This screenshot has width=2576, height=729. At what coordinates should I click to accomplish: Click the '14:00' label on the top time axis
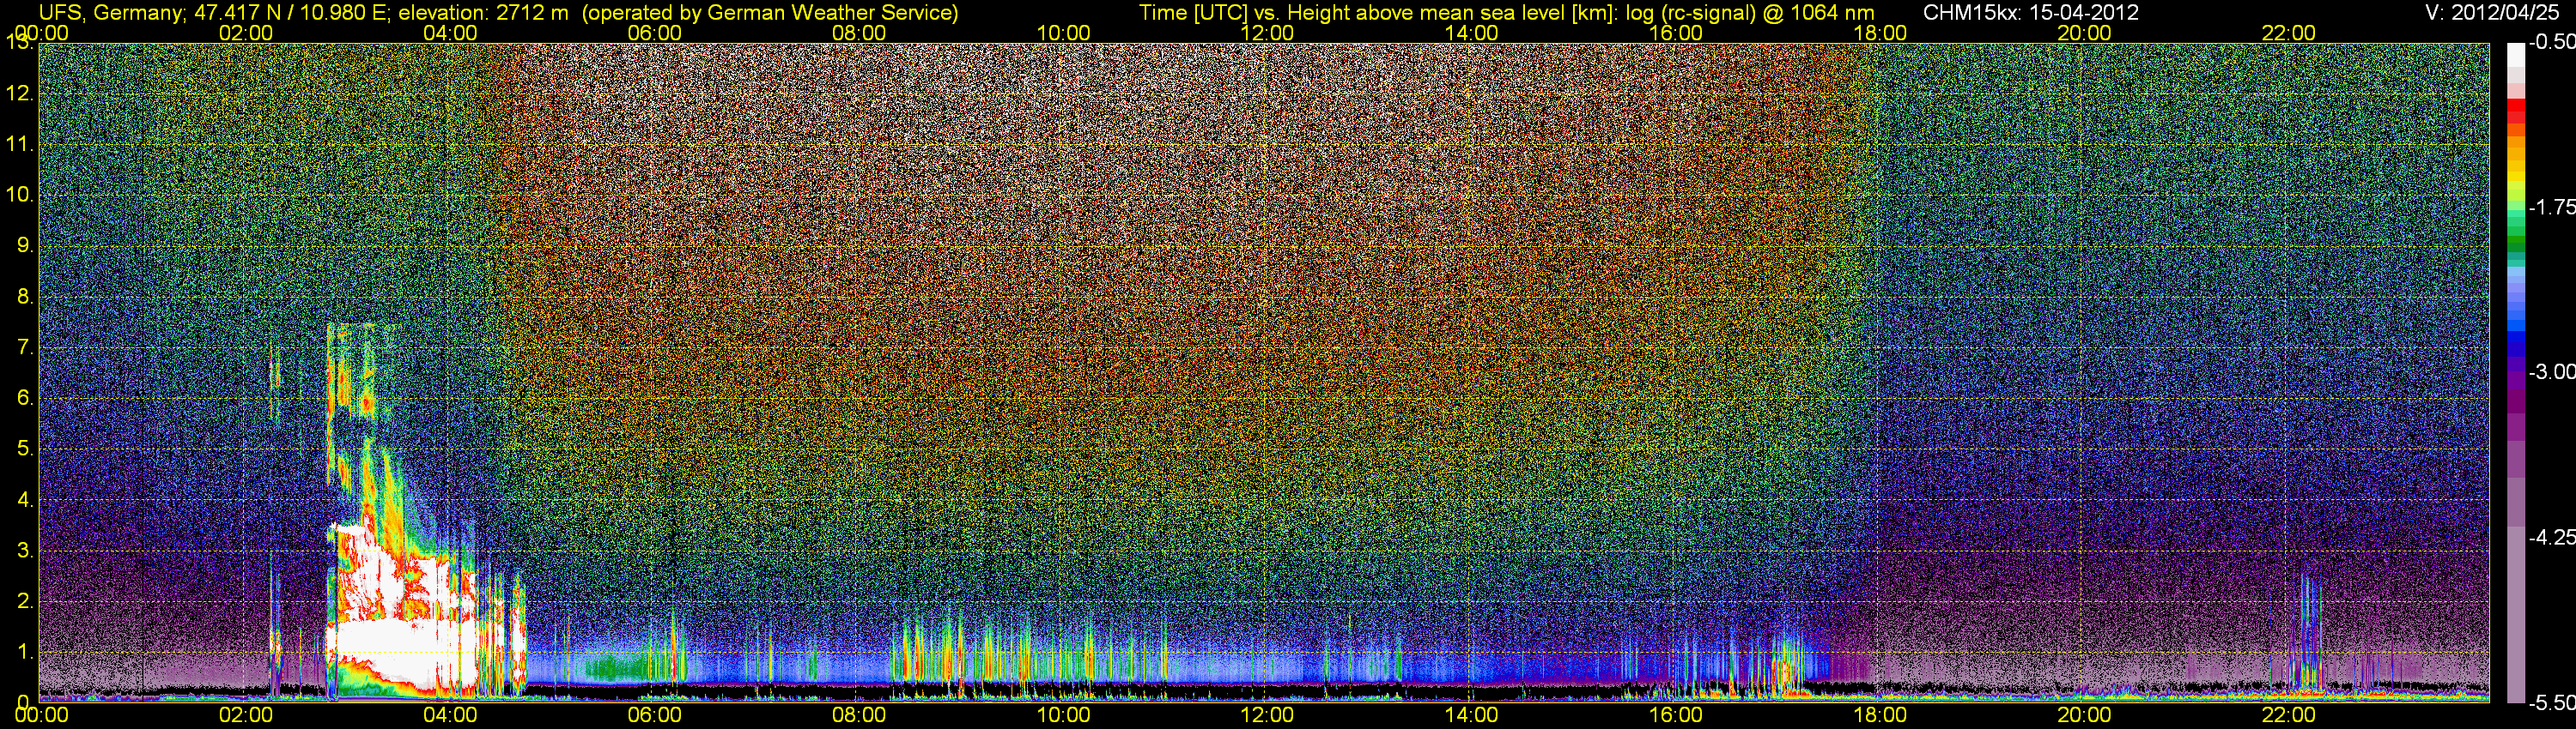coord(1472,33)
